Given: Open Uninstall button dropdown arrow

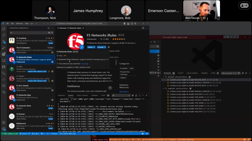Looking at the screenshot, I should (x=105, y=47).
